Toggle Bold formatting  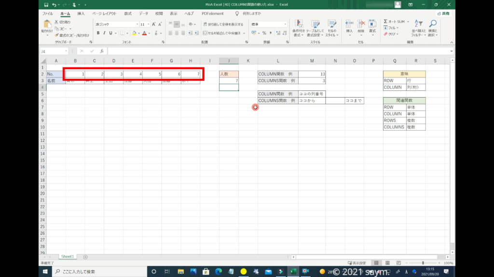pos(98,33)
